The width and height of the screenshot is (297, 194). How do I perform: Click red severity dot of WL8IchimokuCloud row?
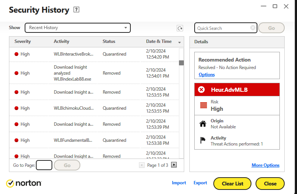(16, 108)
